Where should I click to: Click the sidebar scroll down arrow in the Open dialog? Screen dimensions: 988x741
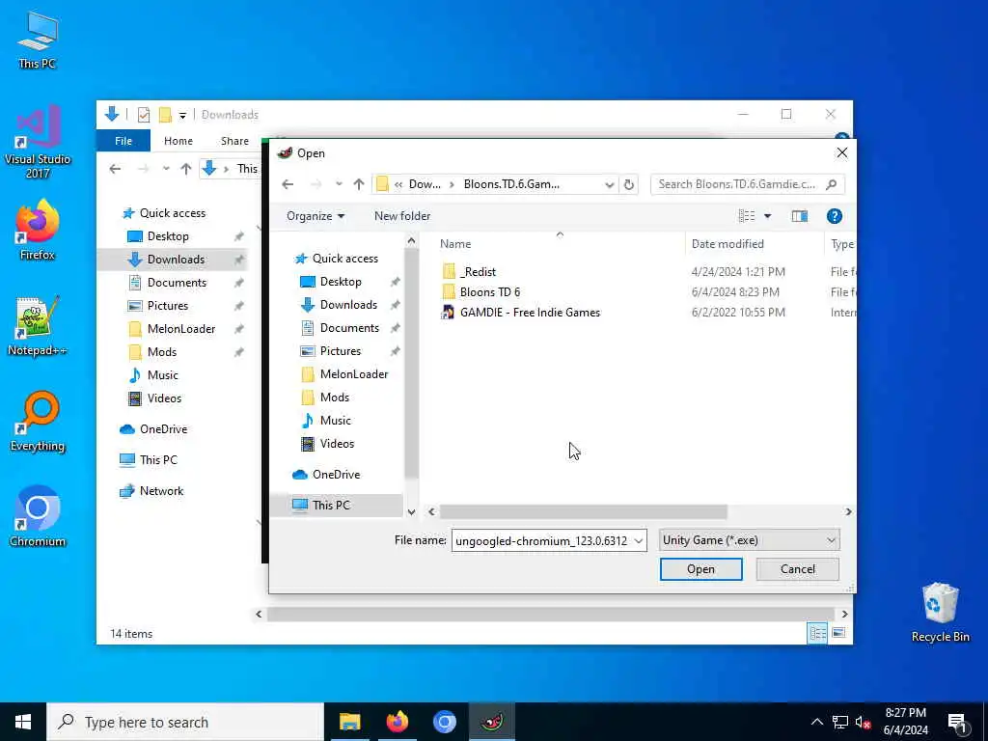411,511
